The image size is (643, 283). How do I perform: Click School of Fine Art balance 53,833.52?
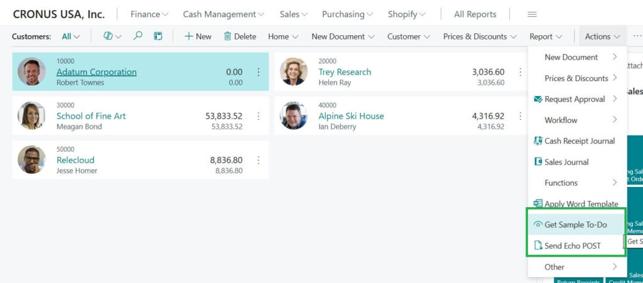pos(224,116)
